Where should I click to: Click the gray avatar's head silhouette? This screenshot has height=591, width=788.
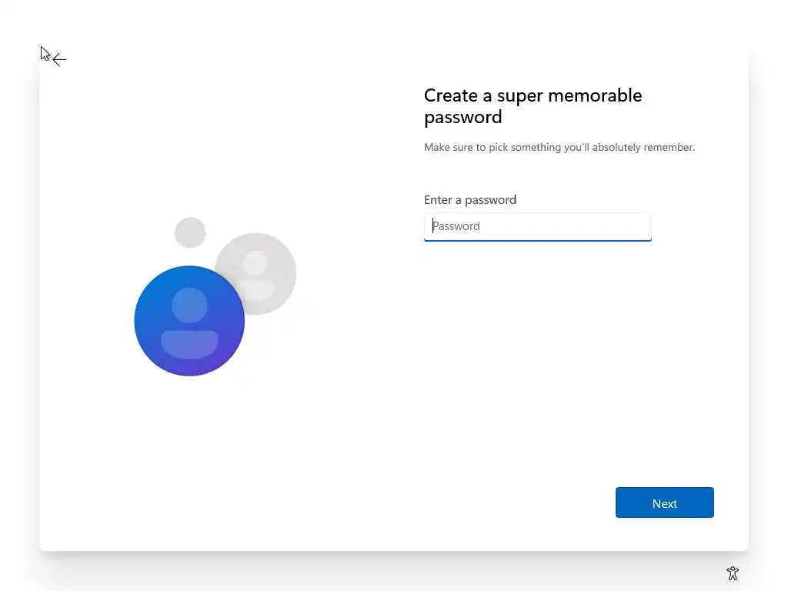click(255, 263)
